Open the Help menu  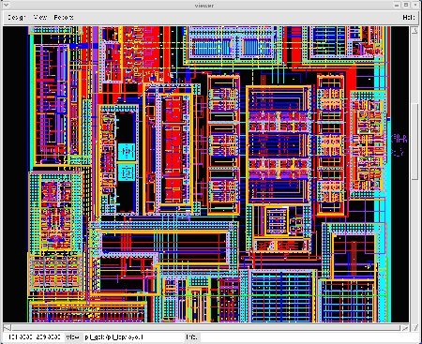point(409,17)
